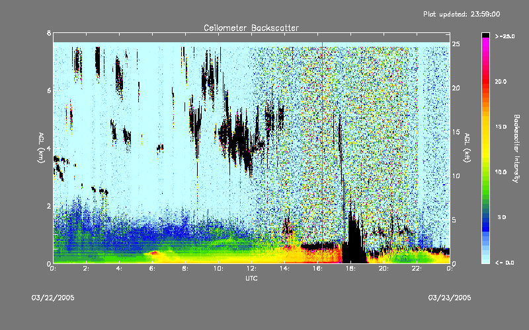Select the black top of the colorbar
Screen dimensions: 529x330
[485, 35]
